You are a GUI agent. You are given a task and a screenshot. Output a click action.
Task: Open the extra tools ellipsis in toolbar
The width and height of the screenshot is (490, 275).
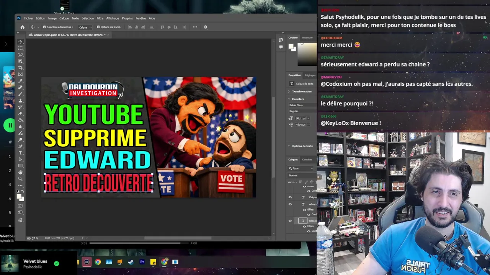pyautogui.click(x=20, y=185)
